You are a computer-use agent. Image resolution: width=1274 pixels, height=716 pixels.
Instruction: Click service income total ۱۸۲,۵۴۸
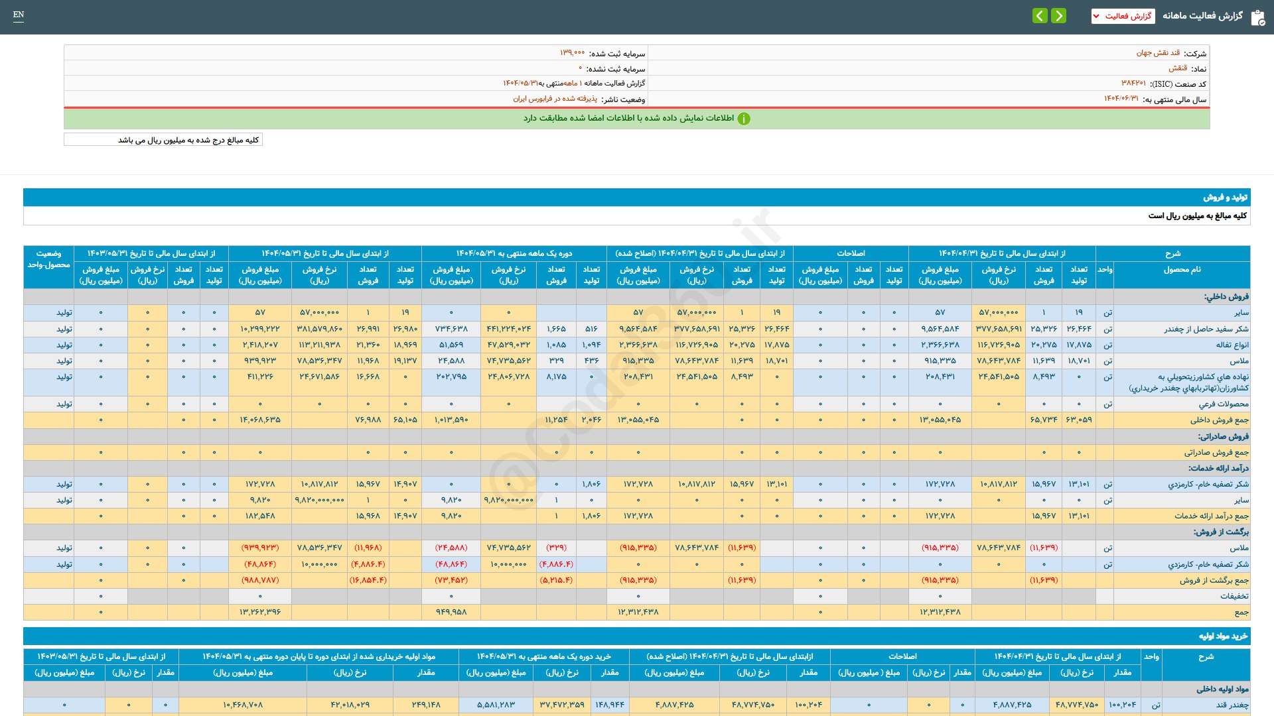260,516
